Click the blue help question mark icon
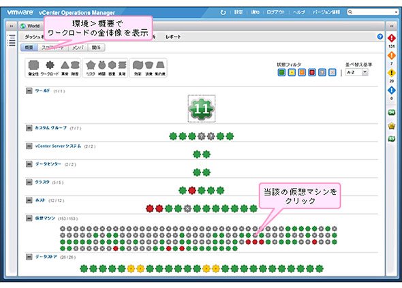402x288 pixels. coord(380,37)
